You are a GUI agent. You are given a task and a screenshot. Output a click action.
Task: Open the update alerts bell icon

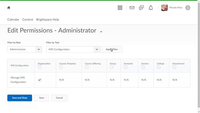(x=151, y=8)
